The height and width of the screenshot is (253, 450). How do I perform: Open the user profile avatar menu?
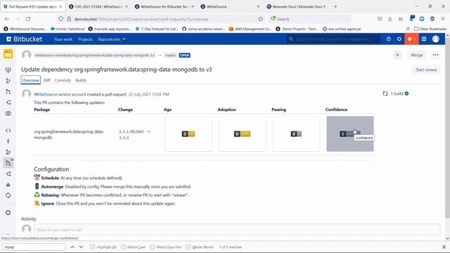coord(436,39)
